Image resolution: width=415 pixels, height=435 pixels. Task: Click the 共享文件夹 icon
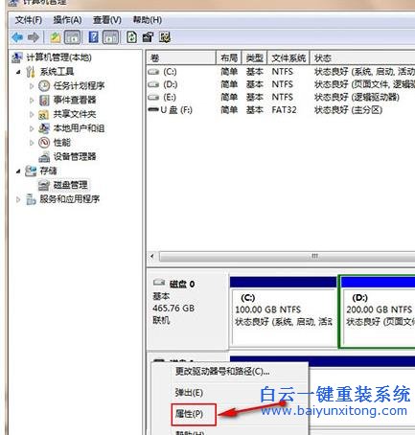coord(43,114)
